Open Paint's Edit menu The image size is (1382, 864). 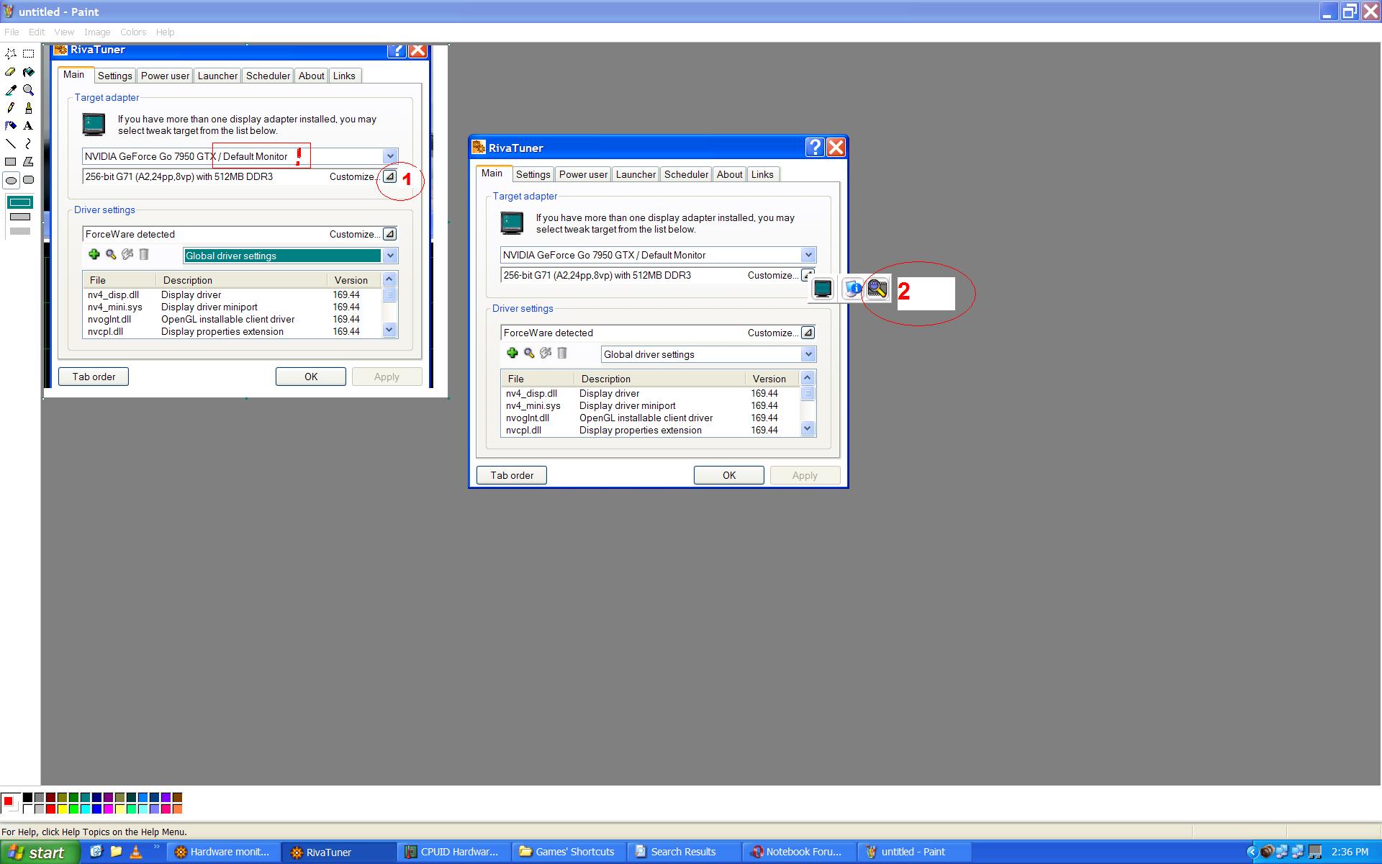click(x=37, y=32)
